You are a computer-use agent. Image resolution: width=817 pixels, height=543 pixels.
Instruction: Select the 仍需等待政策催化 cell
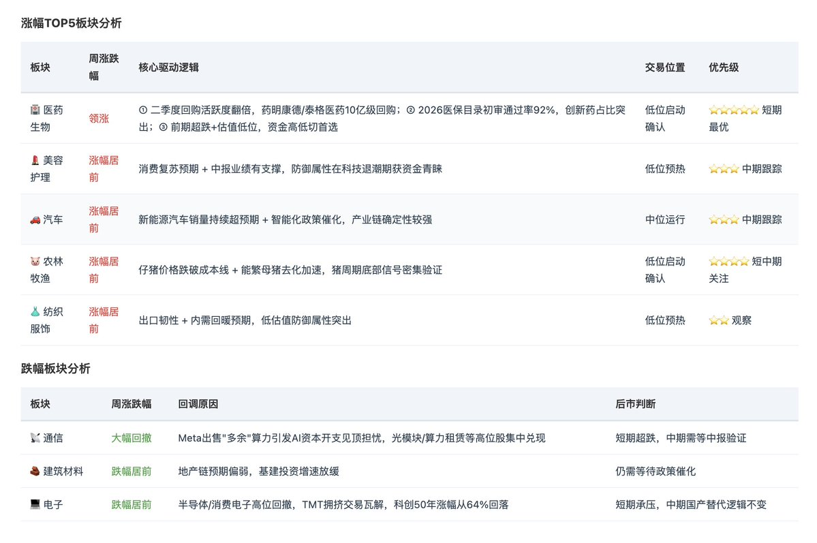tap(656, 471)
